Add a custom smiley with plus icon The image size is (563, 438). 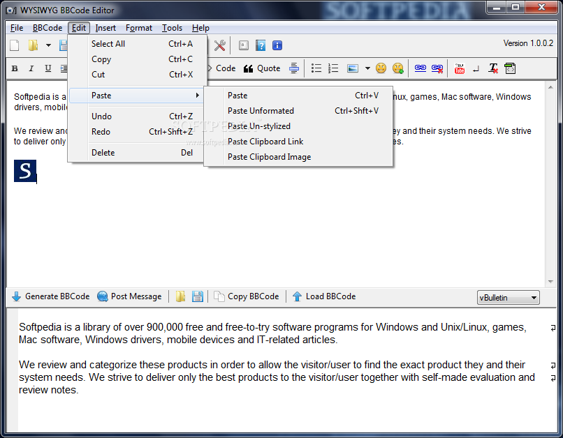coord(398,68)
